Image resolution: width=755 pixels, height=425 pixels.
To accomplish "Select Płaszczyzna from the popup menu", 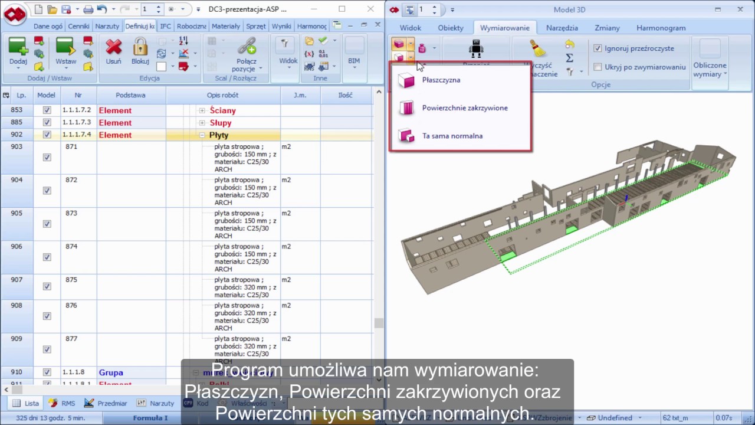I will 461,80.
